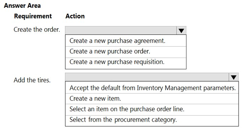Click the Requirement column header
The width and height of the screenshot is (245, 128).
33,16
